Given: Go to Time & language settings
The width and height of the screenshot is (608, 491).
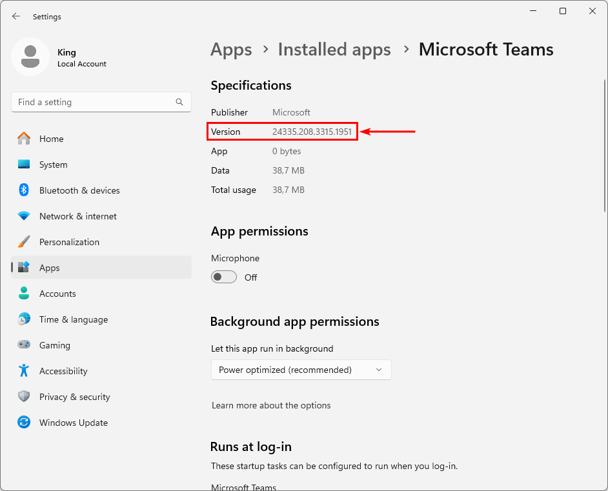Looking at the screenshot, I should 73,319.
